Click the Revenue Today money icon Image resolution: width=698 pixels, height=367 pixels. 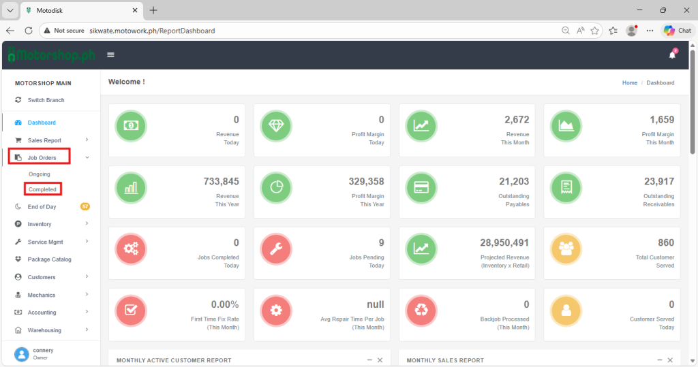[130, 126]
